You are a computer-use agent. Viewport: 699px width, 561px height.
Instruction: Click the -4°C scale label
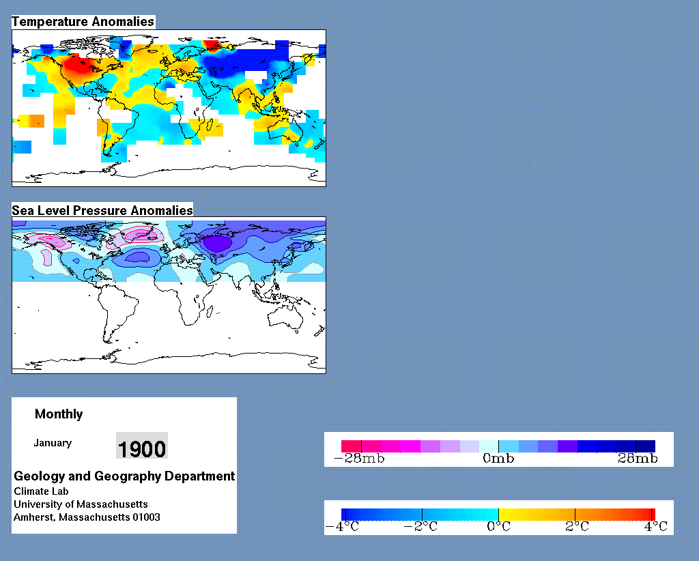click(x=343, y=527)
